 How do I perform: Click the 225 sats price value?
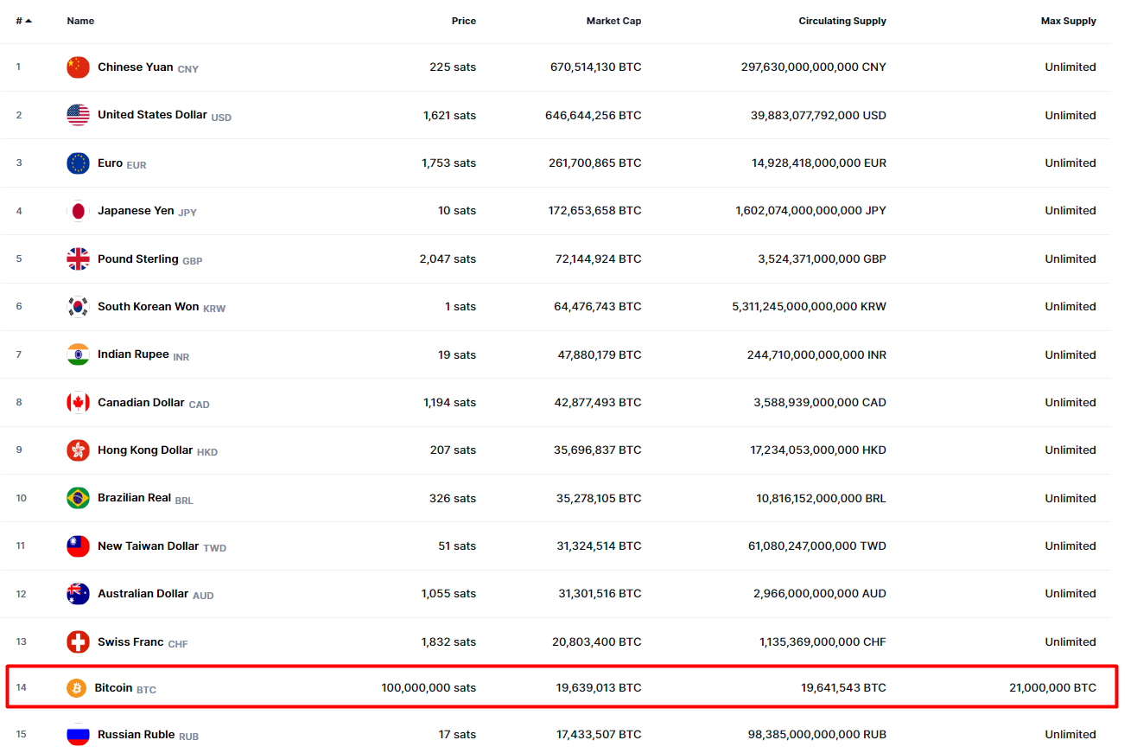[453, 67]
